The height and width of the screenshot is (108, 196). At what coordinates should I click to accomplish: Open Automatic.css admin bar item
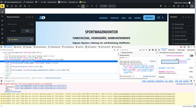point(73,2)
